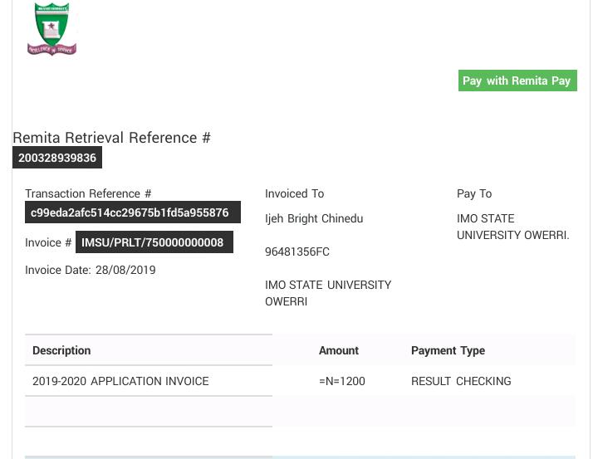Click the Pay To label
Screen dimensions: 598x459
(x=474, y=193)
